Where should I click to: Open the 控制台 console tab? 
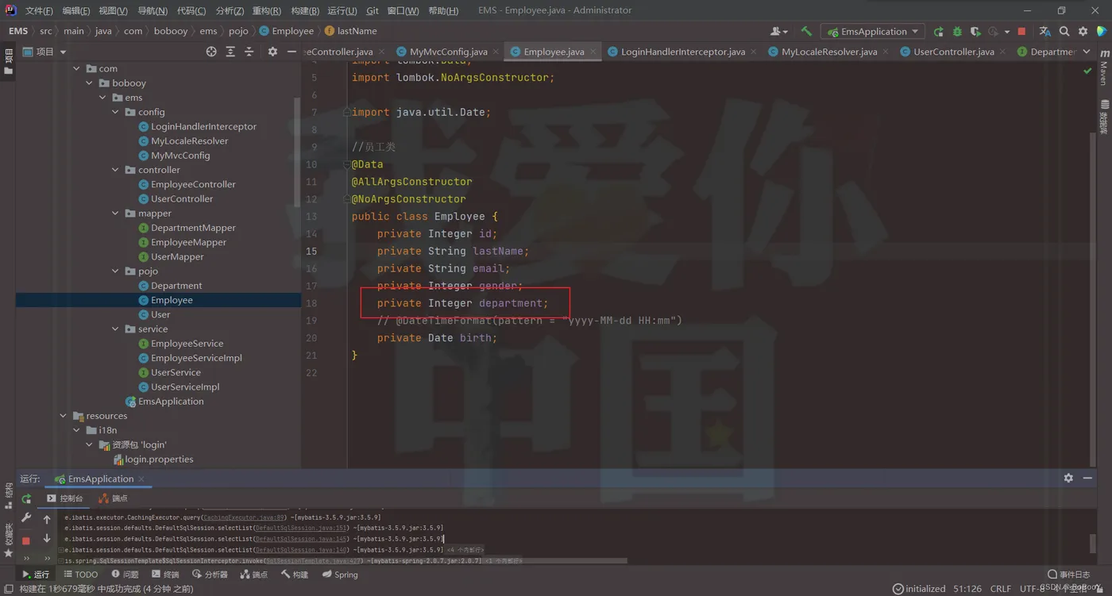pos(64,498)
